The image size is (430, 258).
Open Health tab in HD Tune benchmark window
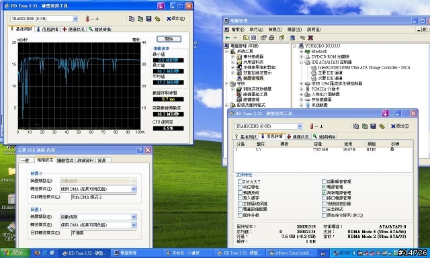coord(73,29)
